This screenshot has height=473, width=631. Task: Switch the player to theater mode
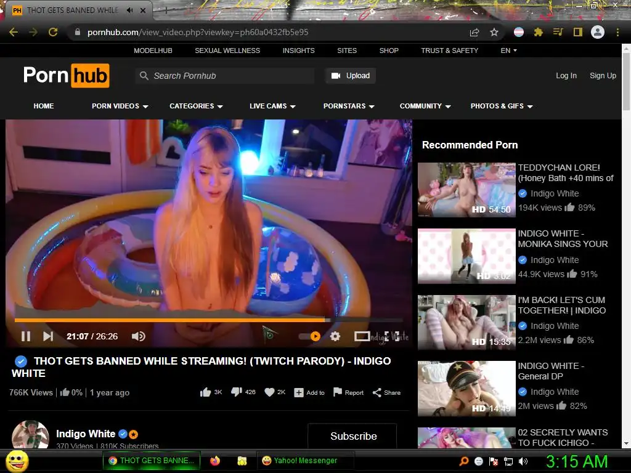[362, 336]
